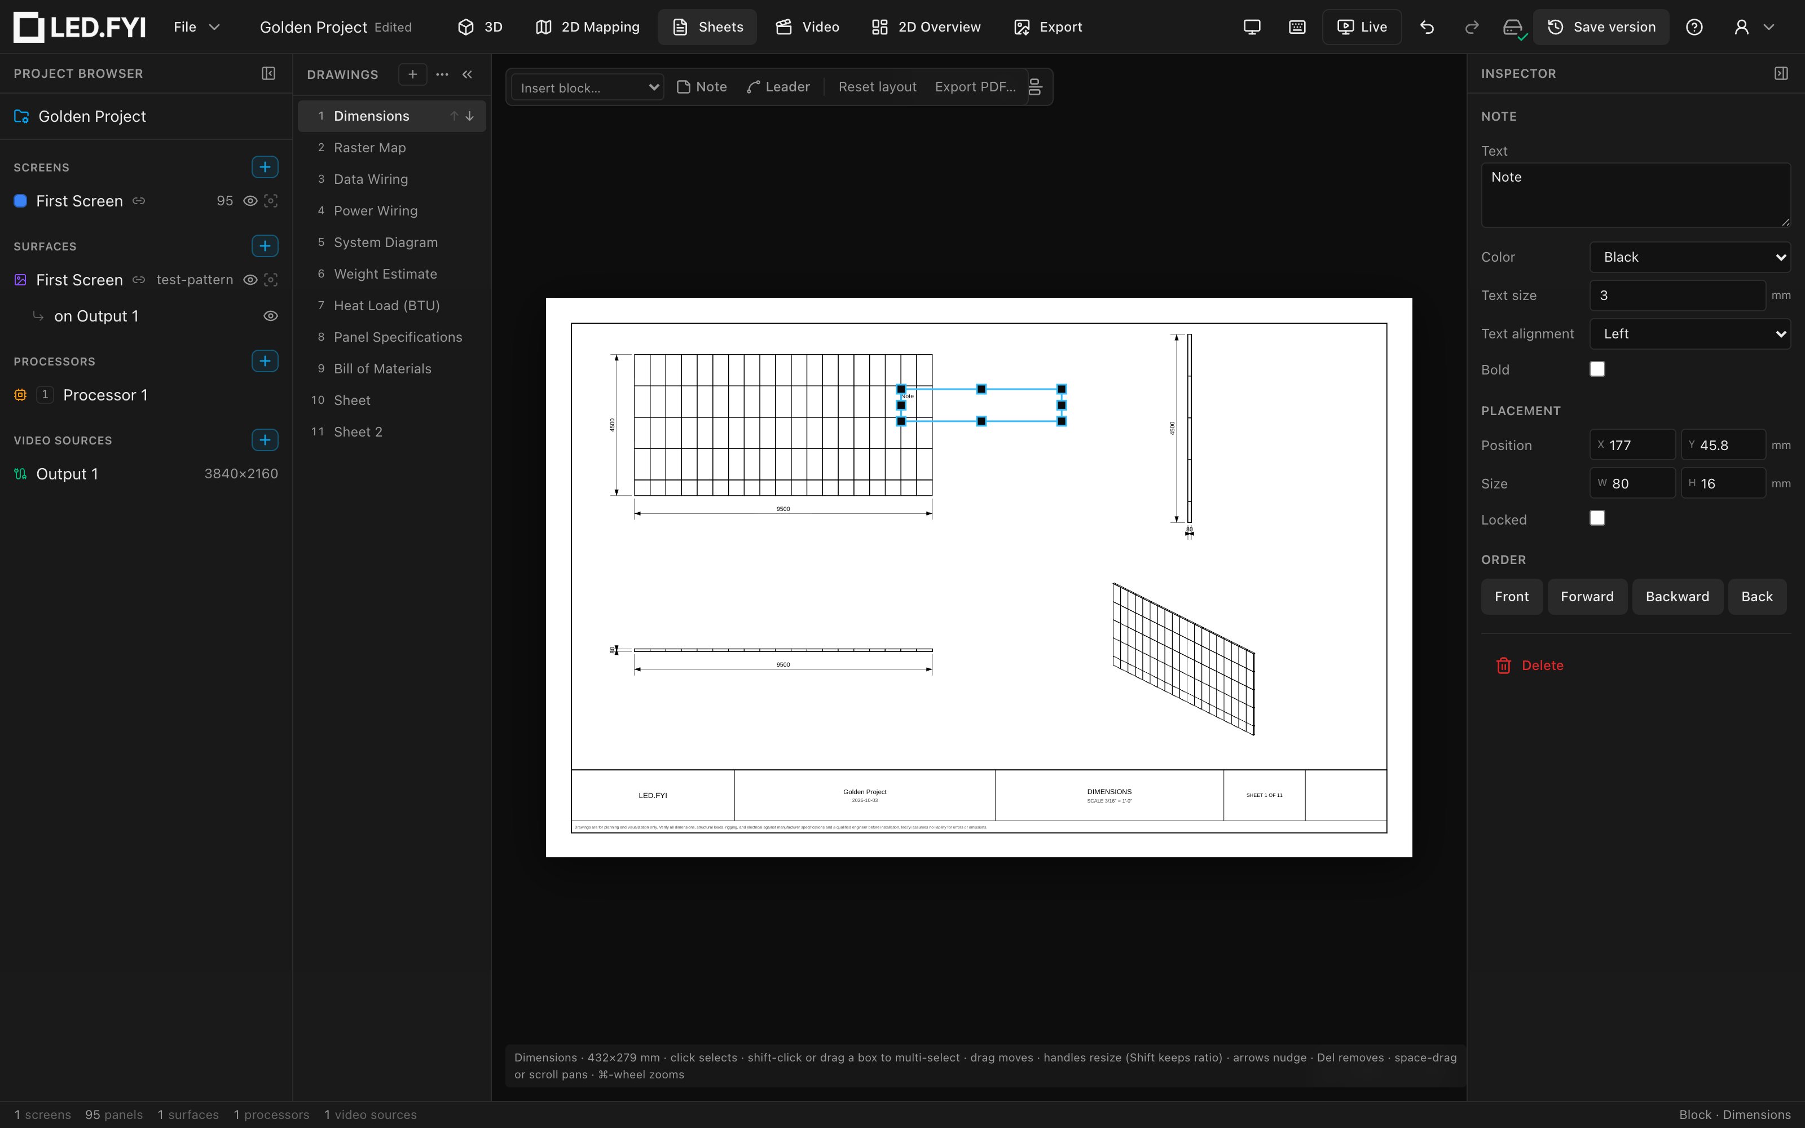Switch to the 3D tab
This screenshot has width=1805, height=1128.
481,27
